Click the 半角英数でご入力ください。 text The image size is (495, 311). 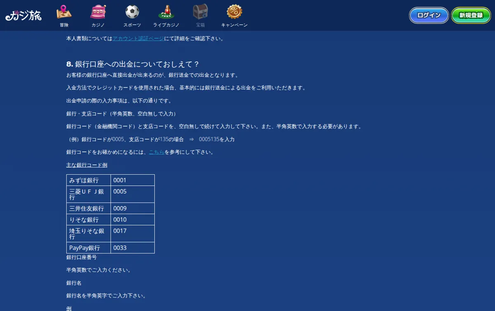99,270
